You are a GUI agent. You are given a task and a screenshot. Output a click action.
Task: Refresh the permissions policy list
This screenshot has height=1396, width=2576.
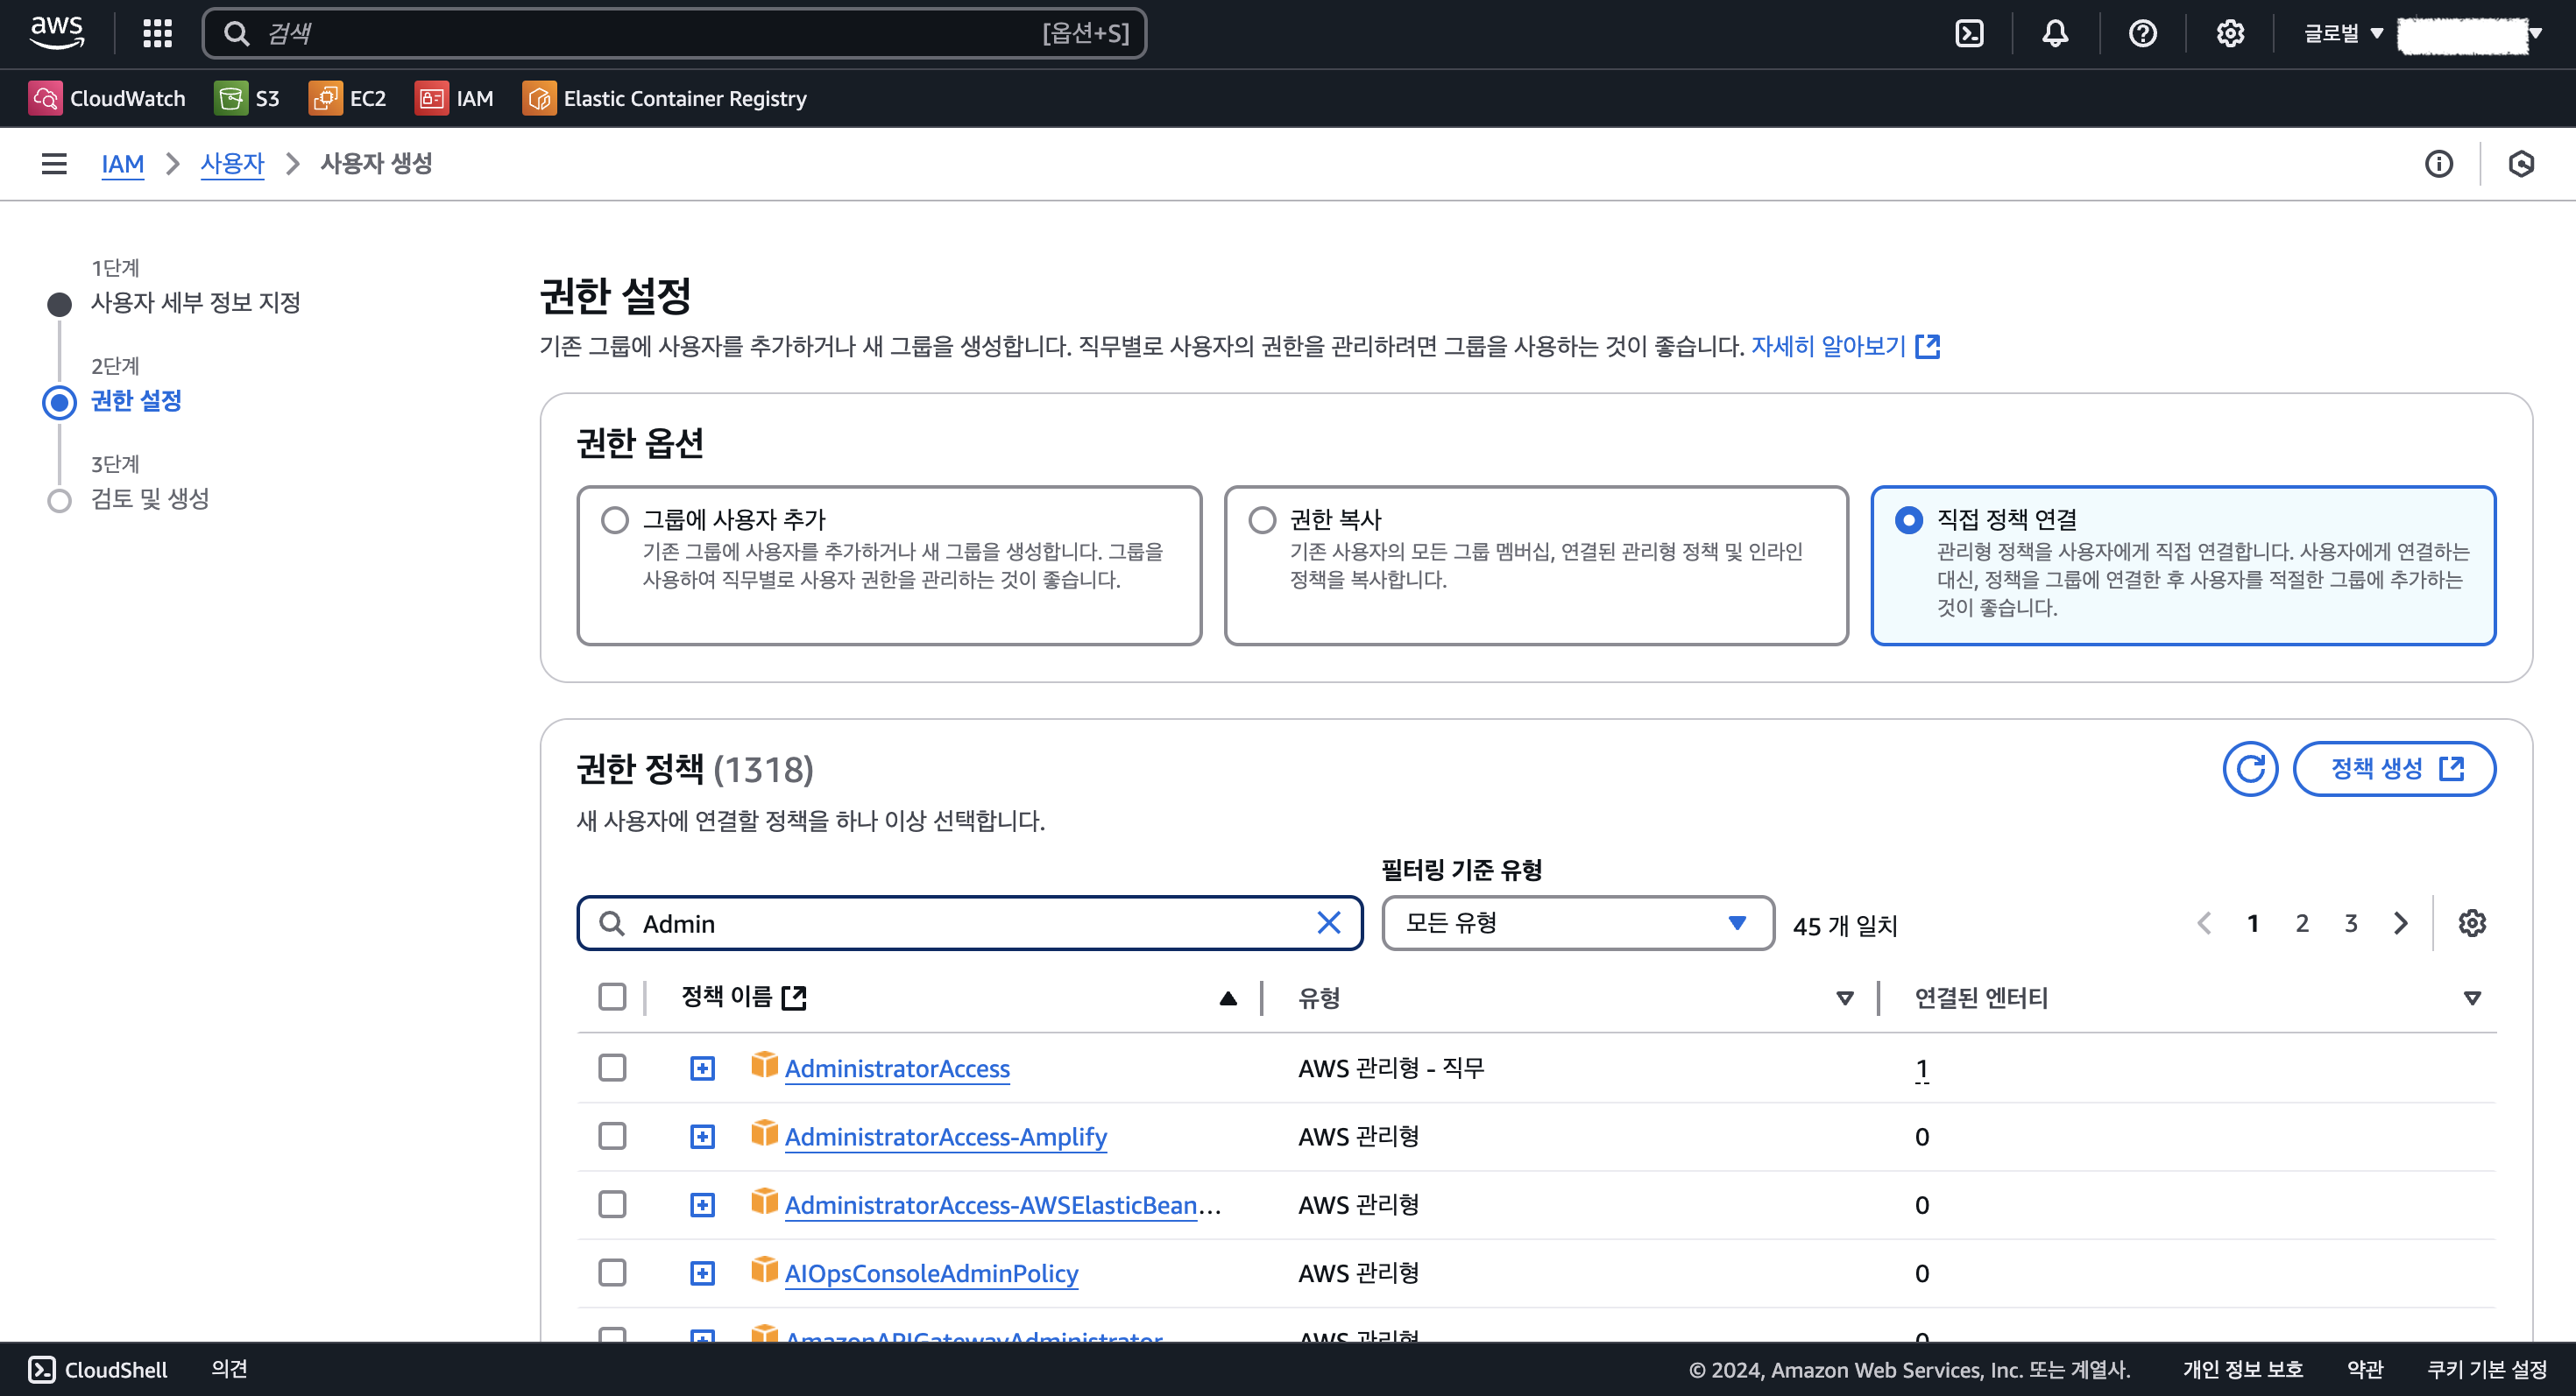point(2250,768)
